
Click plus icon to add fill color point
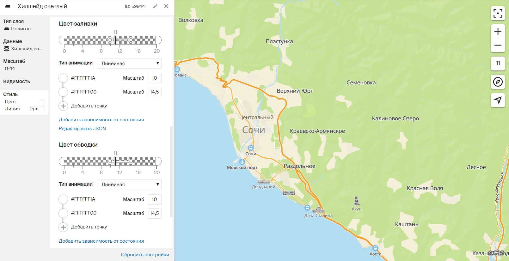63,106
